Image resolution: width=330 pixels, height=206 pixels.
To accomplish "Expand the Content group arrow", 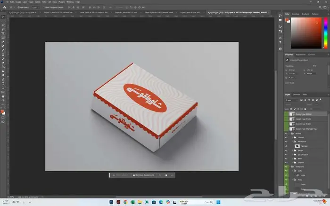I will [x=293, y=137].
